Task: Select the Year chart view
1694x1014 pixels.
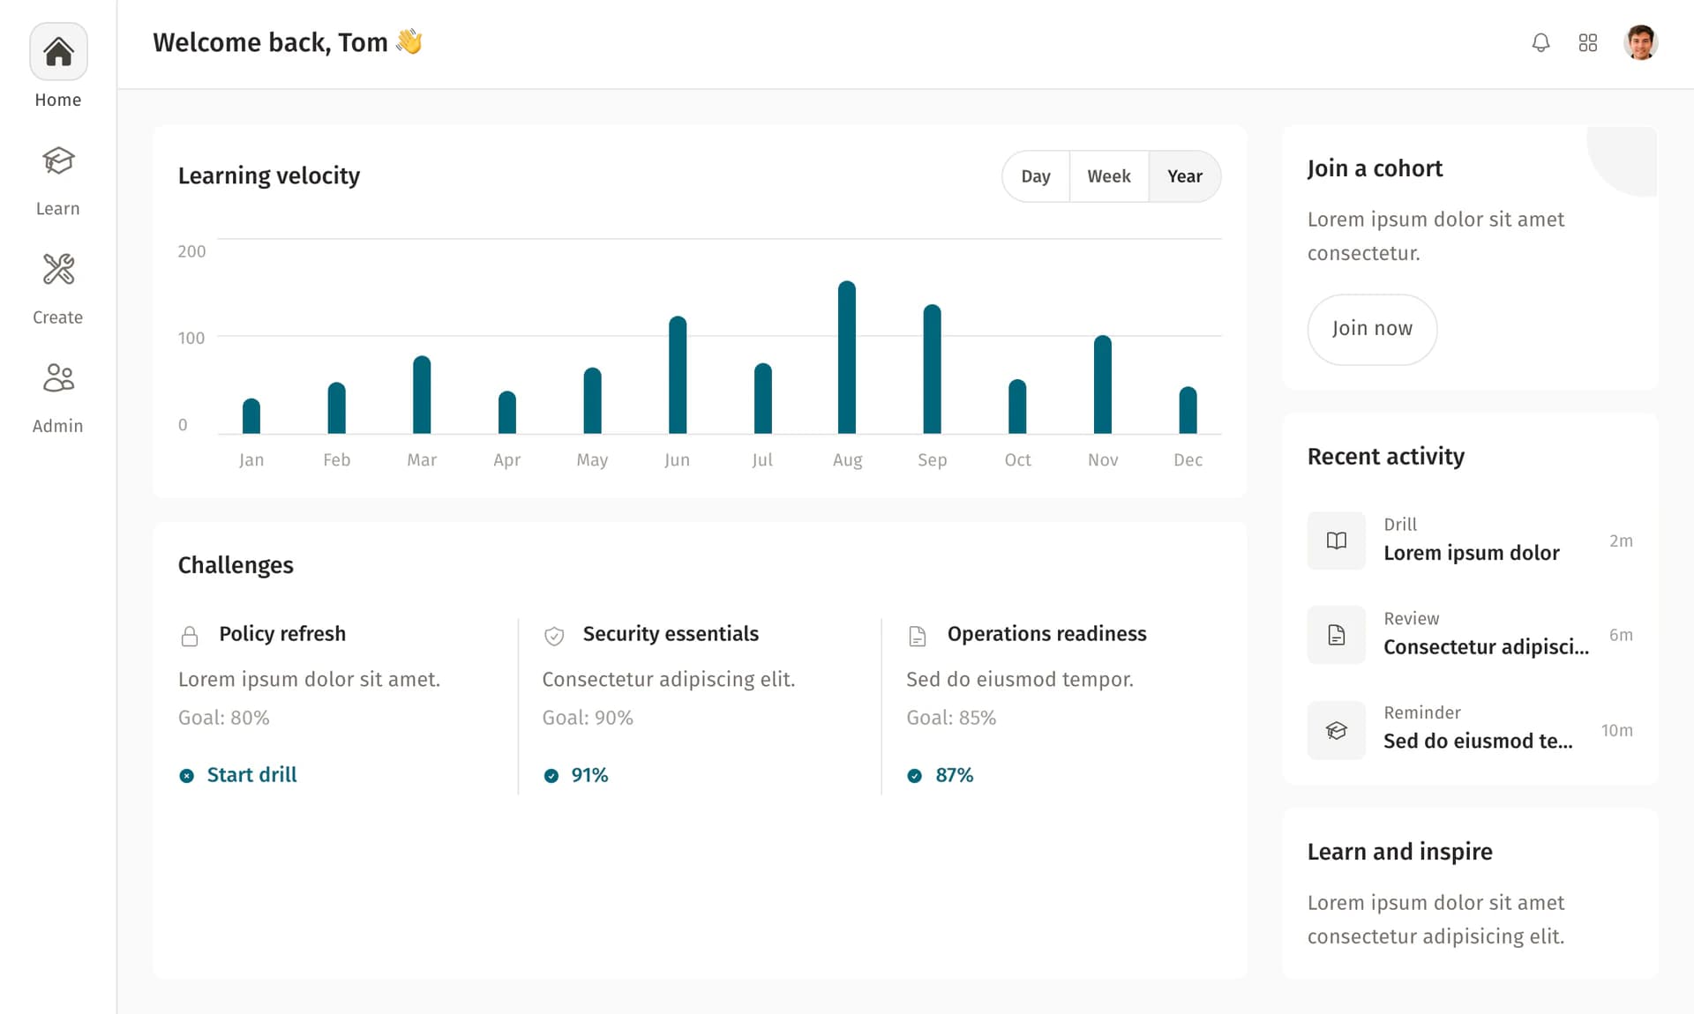Action: [x=1185, y=175]
